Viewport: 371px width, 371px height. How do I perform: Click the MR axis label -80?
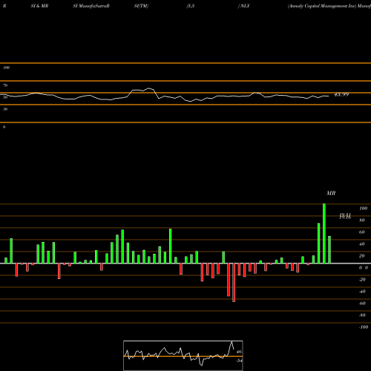(x=362, y=315)
